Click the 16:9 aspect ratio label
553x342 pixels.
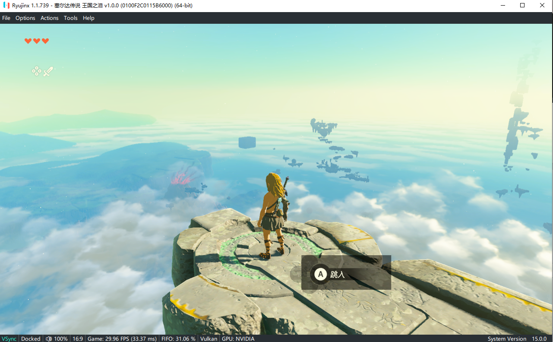(x=78, y=339)
